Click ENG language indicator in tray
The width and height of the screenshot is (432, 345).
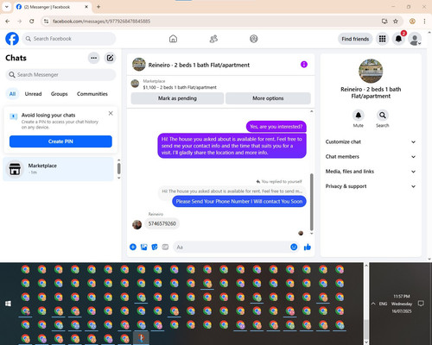pyautogui.click(x=383, y=304)
